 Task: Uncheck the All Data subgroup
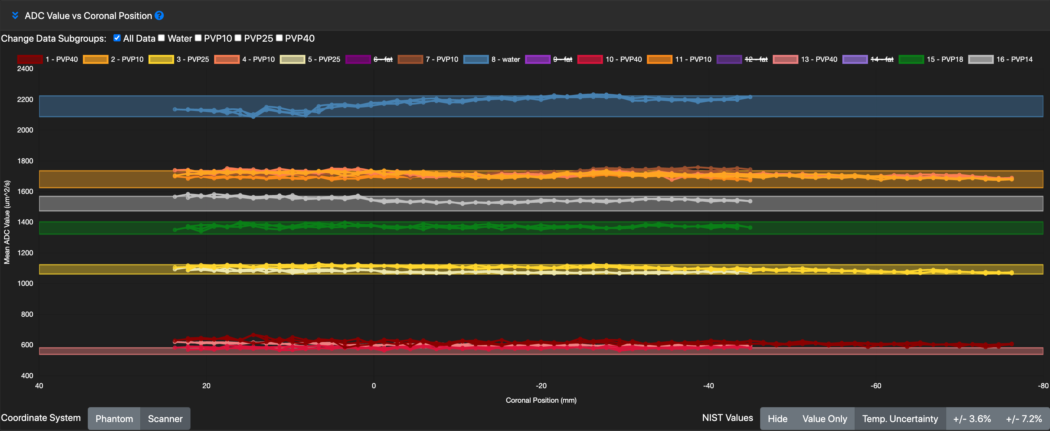(117, 38)
